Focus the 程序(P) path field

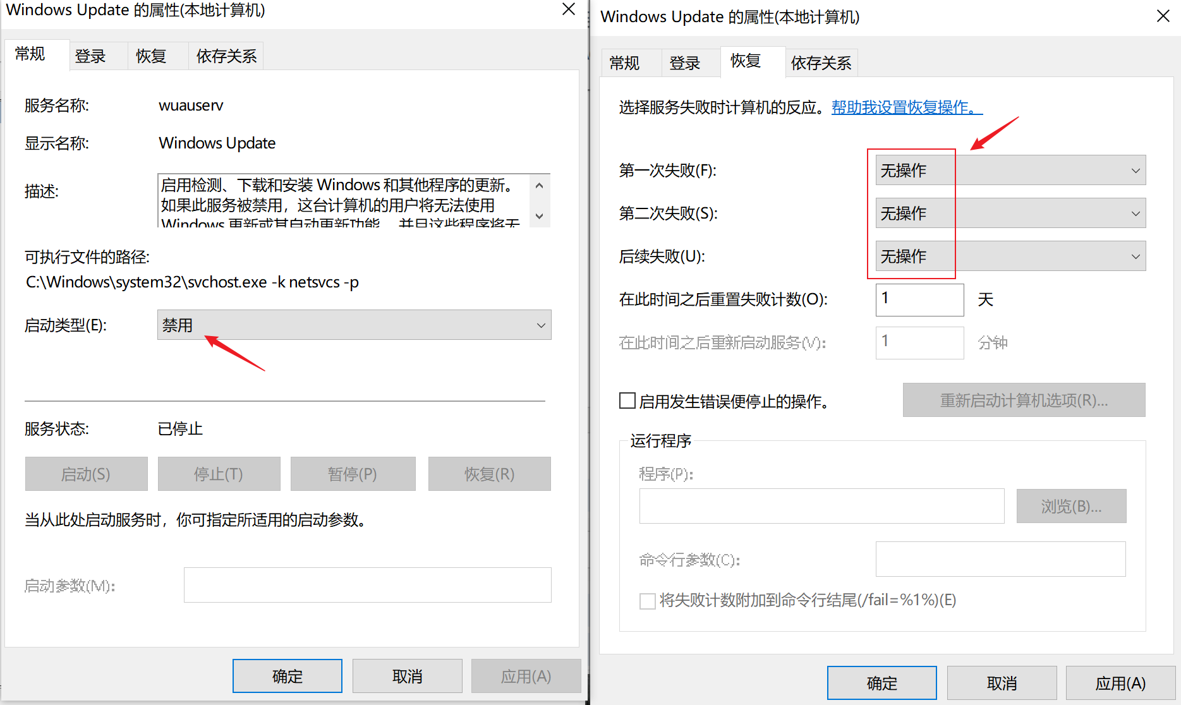pyautogui.click(x=821, y=506)
